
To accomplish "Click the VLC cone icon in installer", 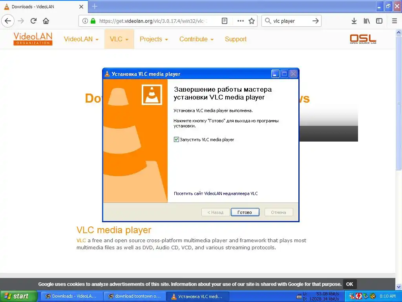I will pos(152,95).
